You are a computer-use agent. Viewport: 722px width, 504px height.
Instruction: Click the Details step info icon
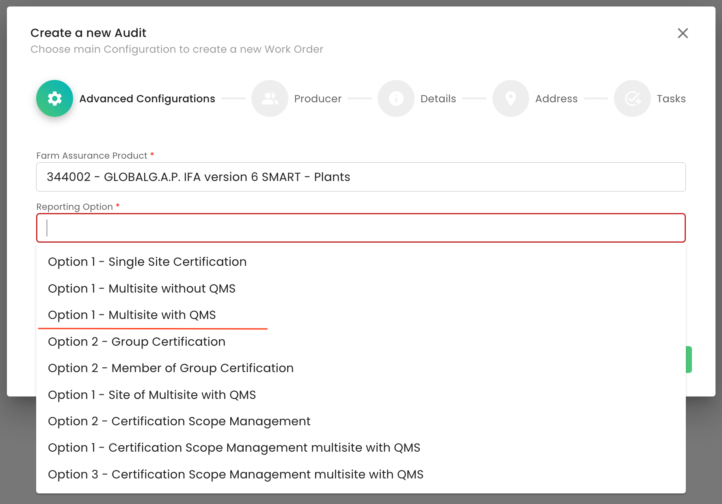pyautogui.click(x=396, y=99)
